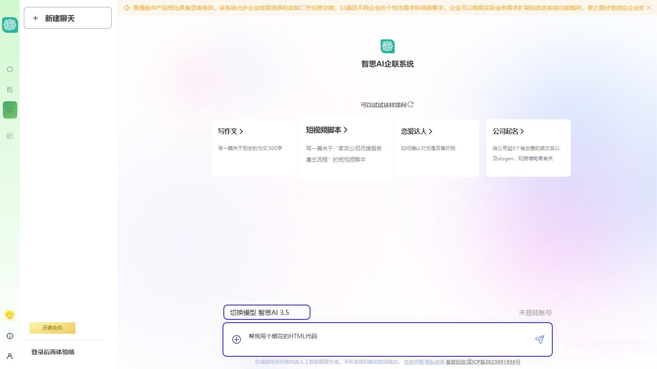Select the 给公司起5个有创意的英文名 prompt text
The image size is (657, 369).
[526, 153]
